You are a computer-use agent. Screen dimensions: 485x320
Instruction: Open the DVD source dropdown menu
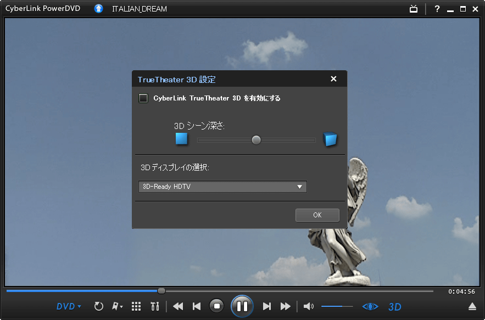(69, 307)
